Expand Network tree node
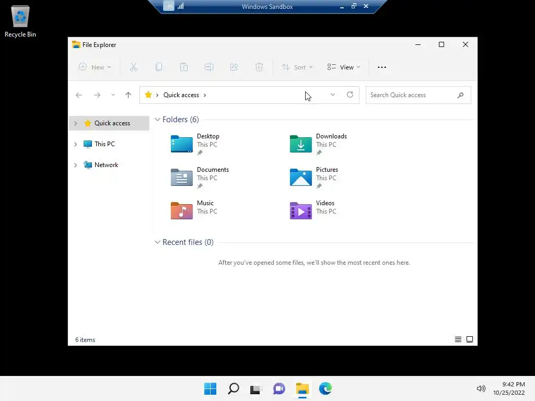 click(x=76, y=165)
